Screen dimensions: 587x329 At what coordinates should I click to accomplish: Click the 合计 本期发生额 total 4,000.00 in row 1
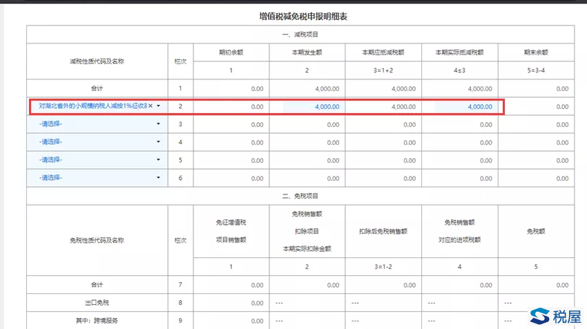pyautogui.click(x=327, y=89)
